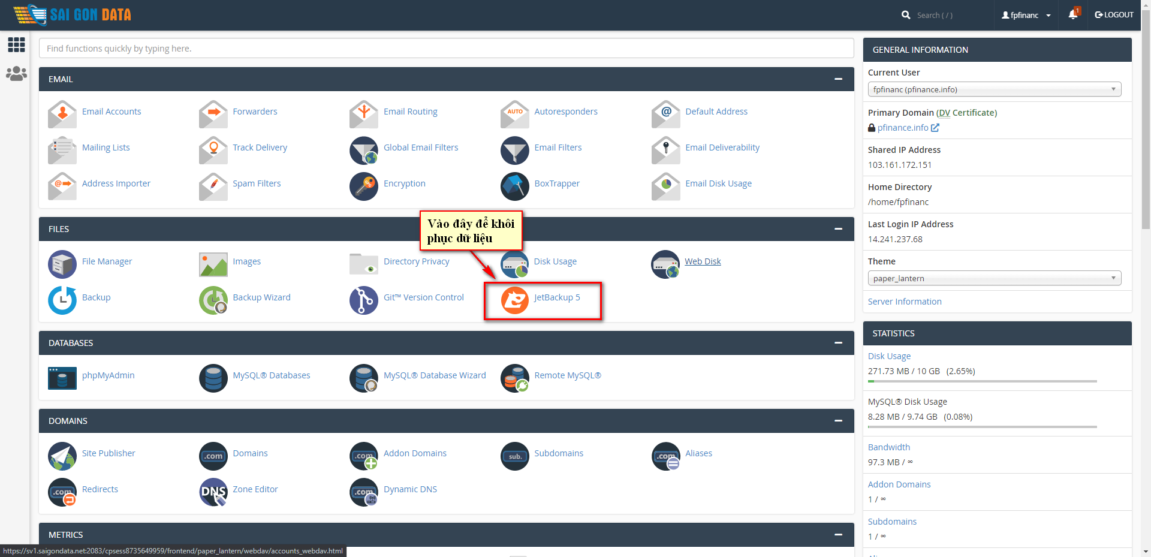This screenshot has height=557, width=1151.
Task: Open the MySQL Databases icon
Action: coord(213,378)
